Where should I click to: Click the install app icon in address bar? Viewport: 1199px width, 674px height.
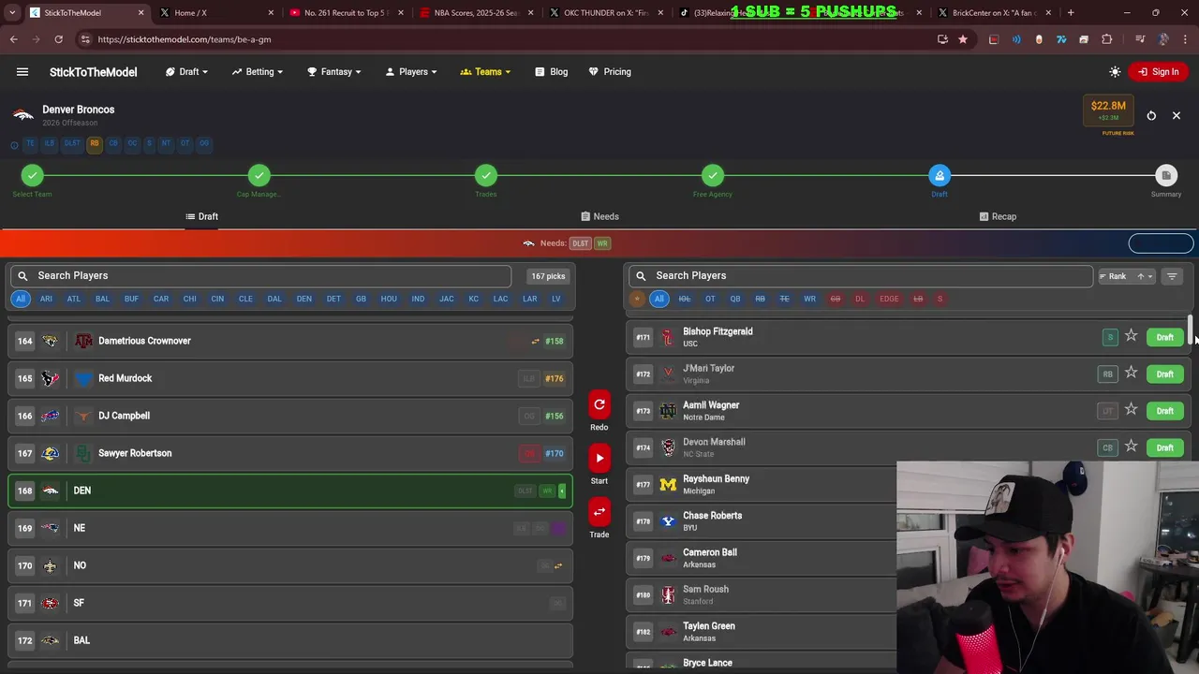click(x=942, y=39)
